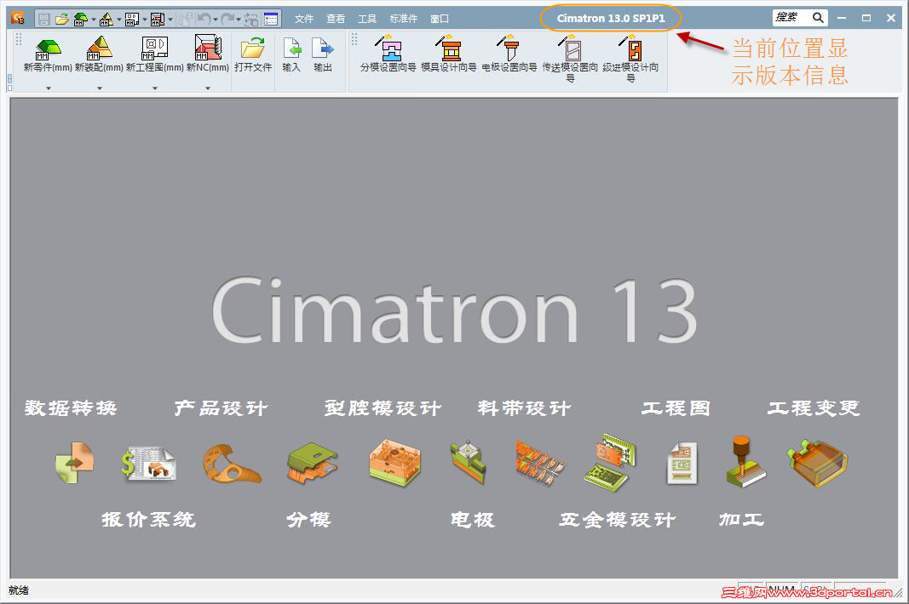Open dropdown beside quick access new assembly icon
Viewport: 909px width, 604px height.
[x=118, y=20]
